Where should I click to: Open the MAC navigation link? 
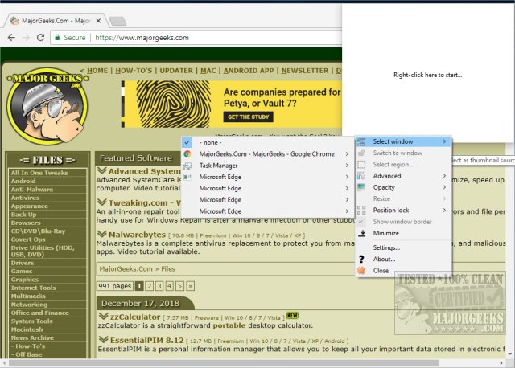click(x=208, y=71)
